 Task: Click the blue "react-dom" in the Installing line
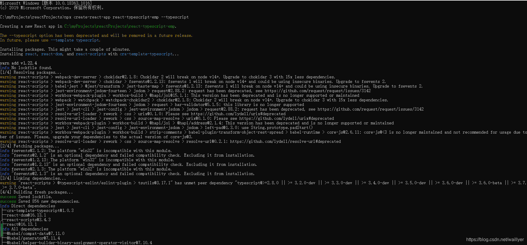pyautogui.click(x=52, y=54)
